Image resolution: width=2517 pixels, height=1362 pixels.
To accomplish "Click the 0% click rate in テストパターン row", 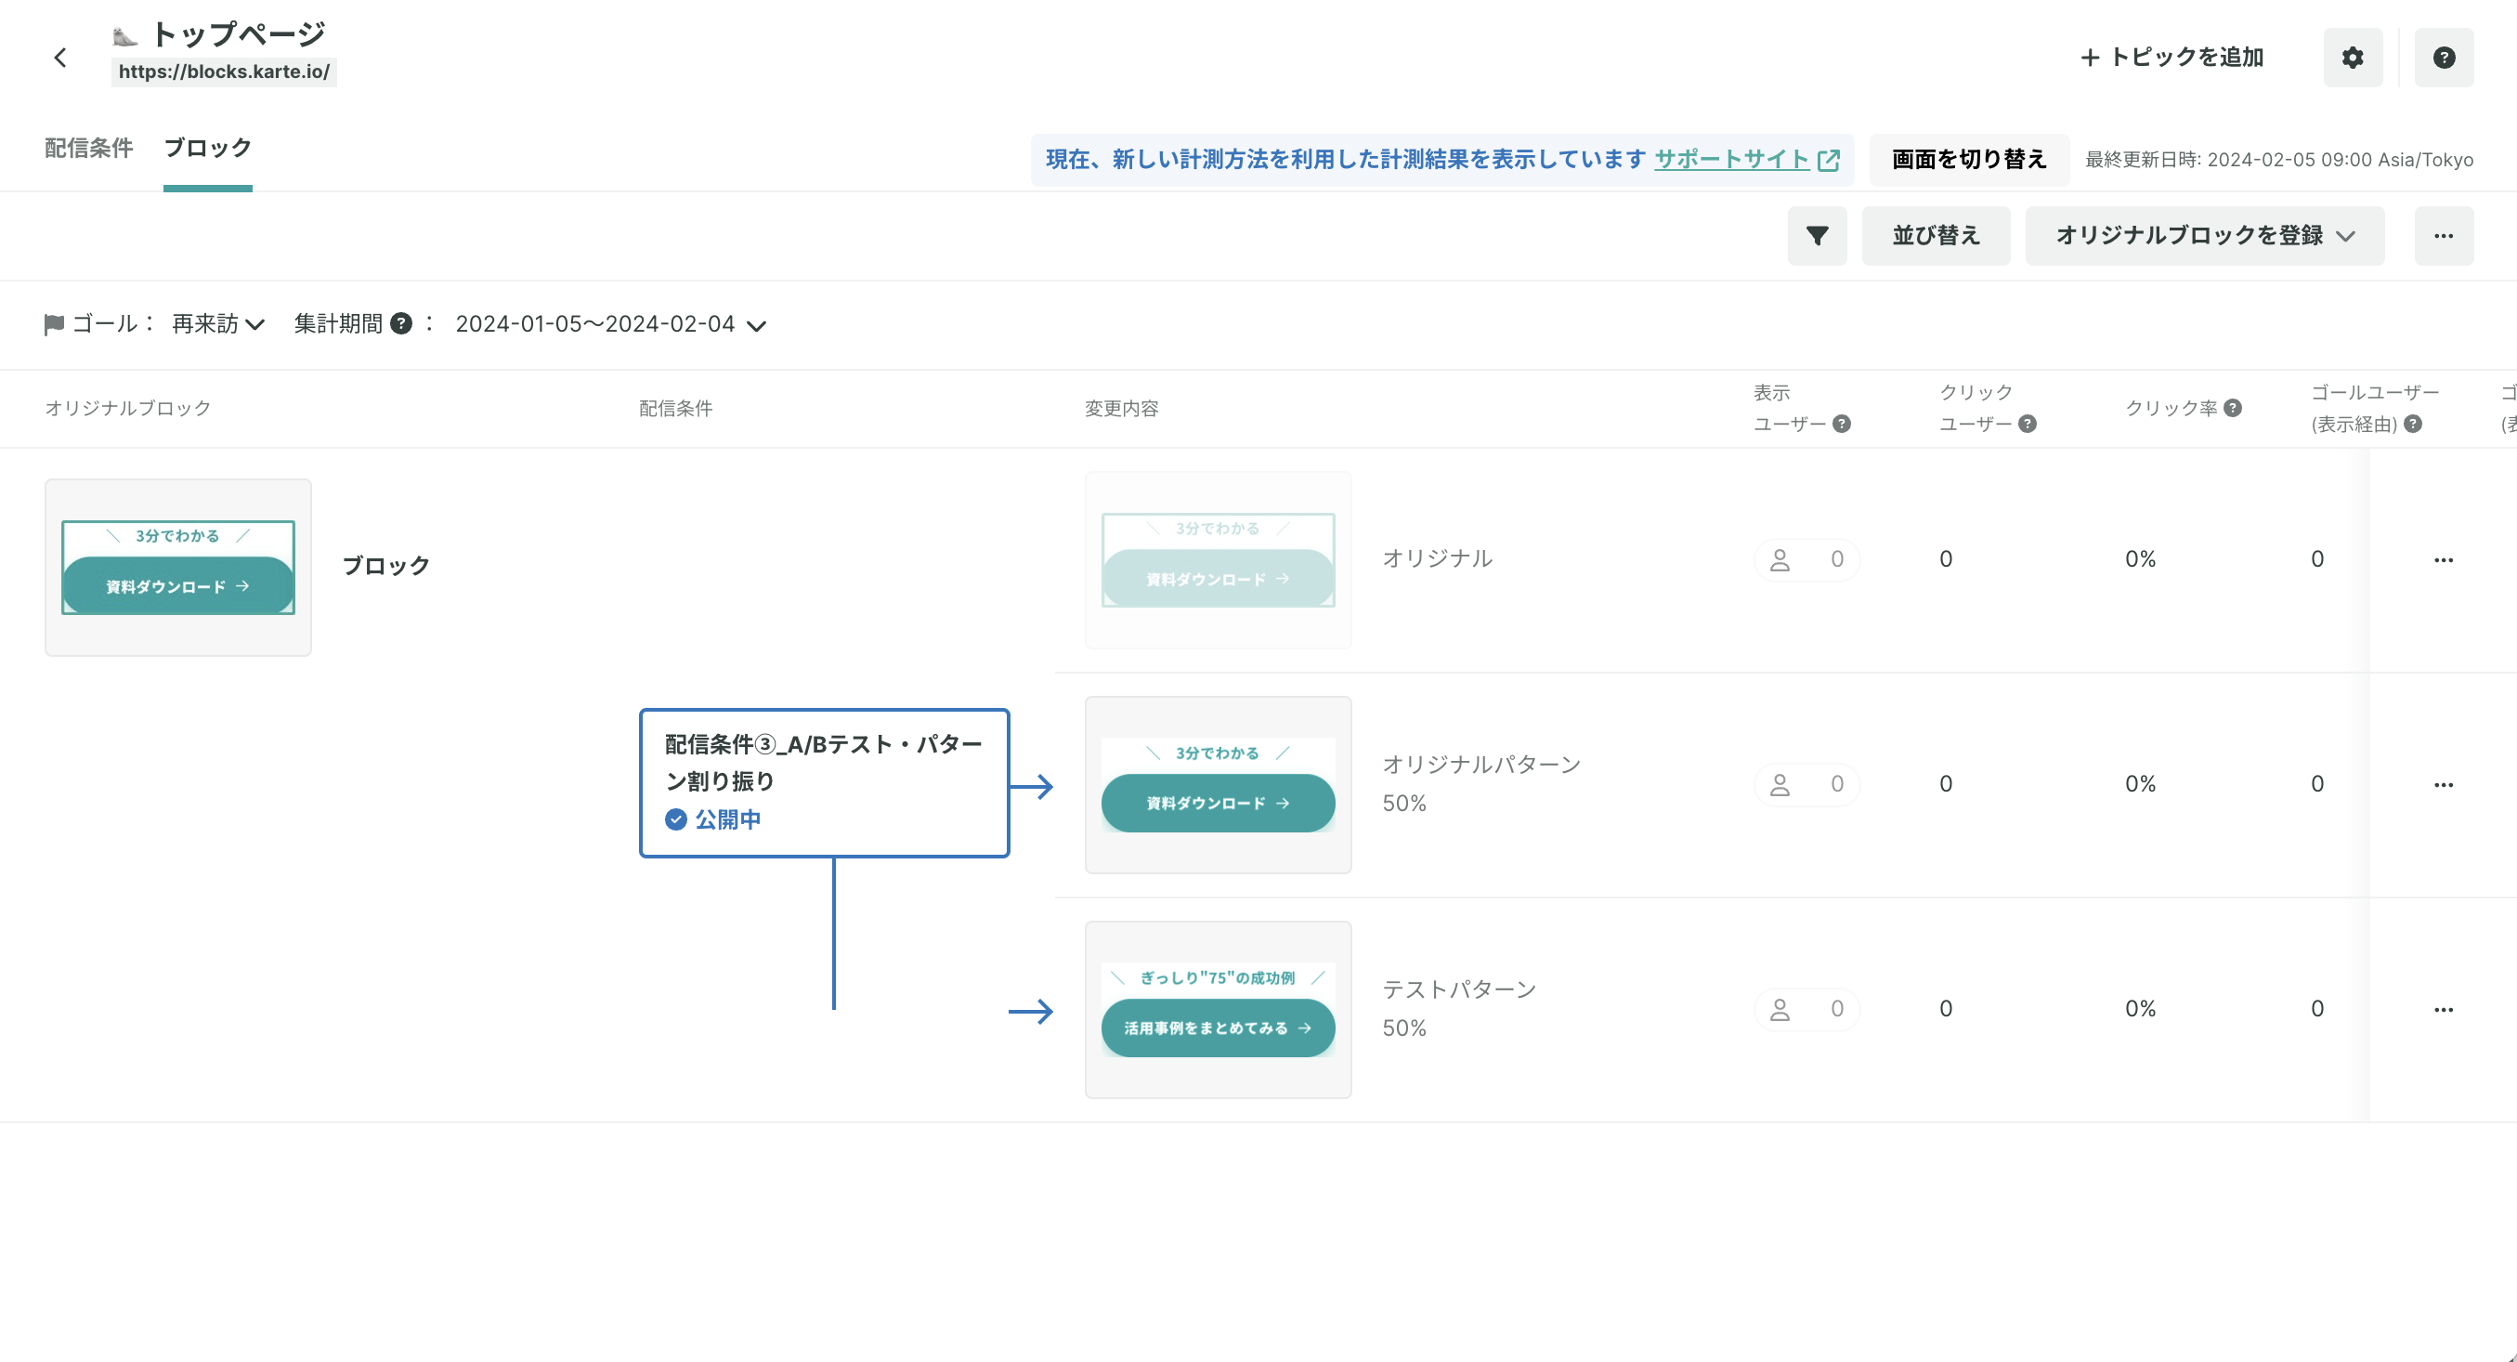I will pos(2140,1008).
